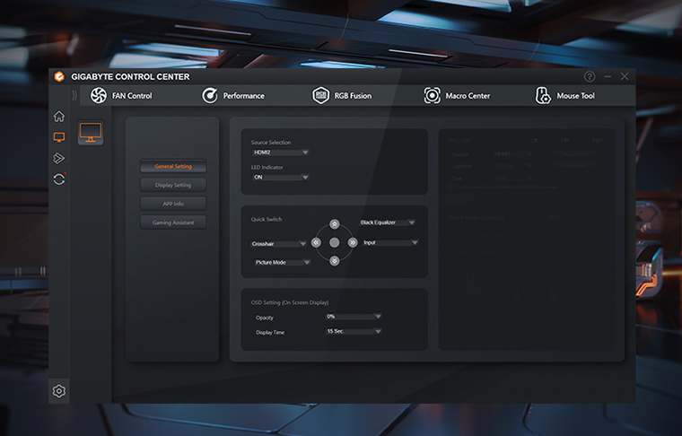Open the Black Equalizer quick switch dropdown

(x=387, y=222)
